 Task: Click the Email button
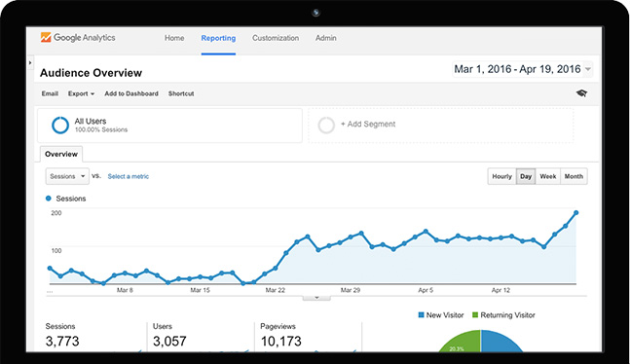(50, 93)
